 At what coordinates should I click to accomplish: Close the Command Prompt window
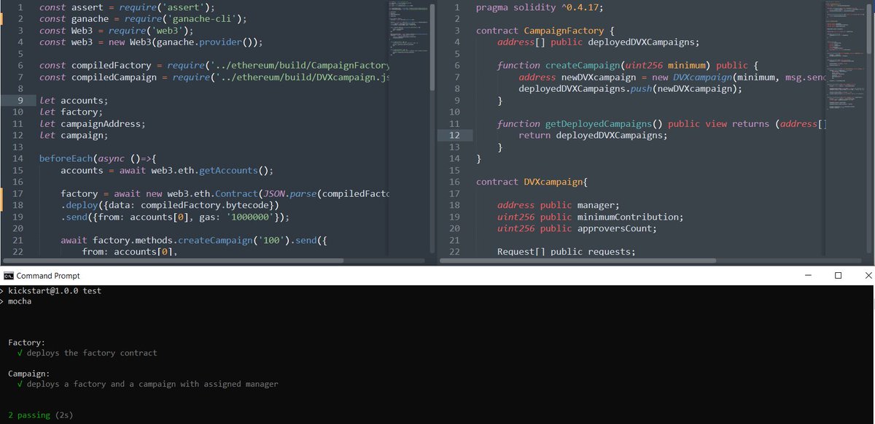(x=868, y=276)
